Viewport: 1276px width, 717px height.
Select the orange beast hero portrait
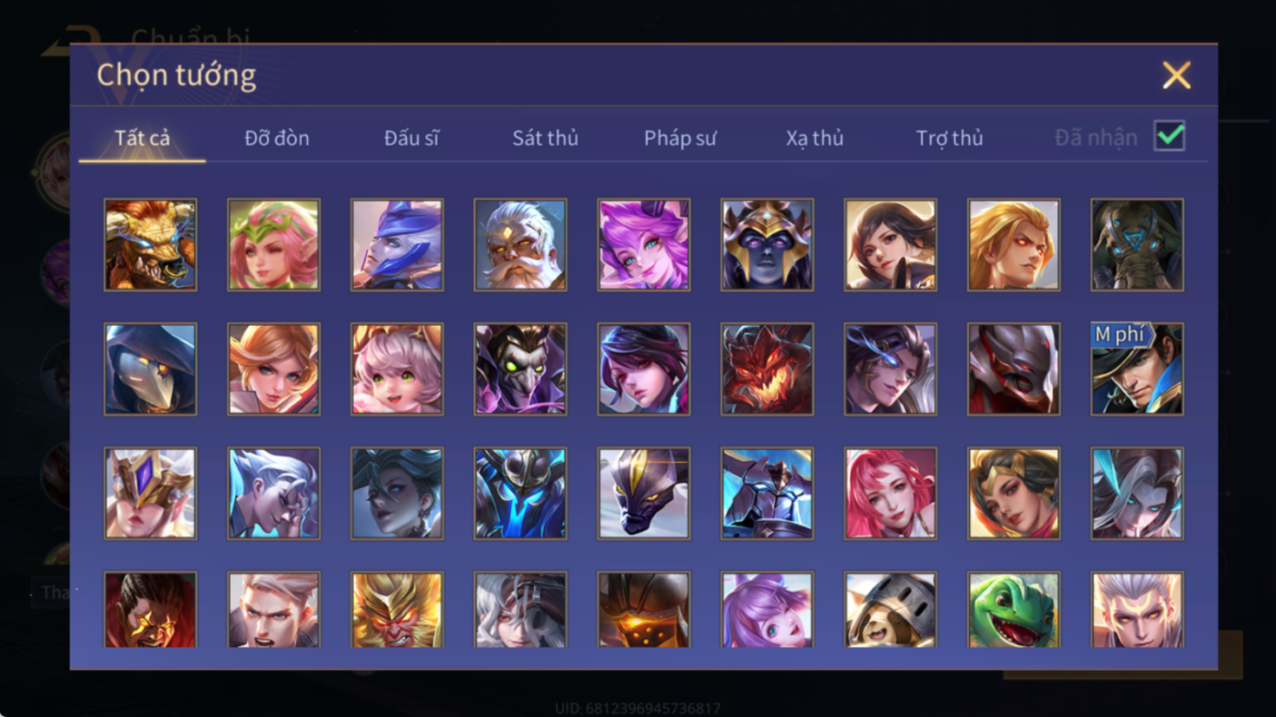coord(150,244)
